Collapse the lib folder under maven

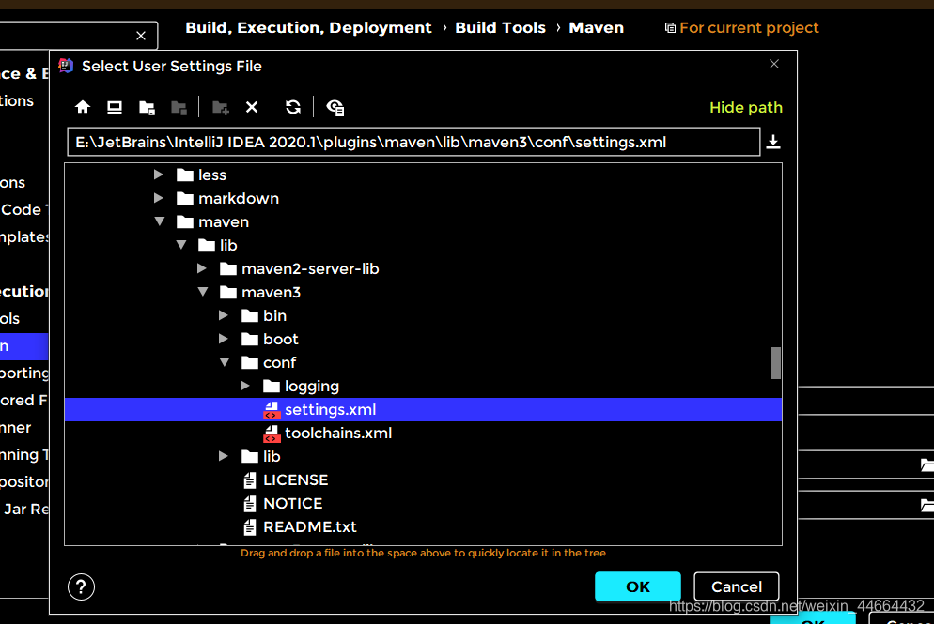coord(181,245)
